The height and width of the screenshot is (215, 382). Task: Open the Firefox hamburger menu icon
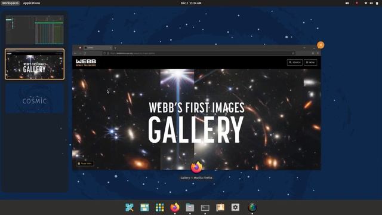pos(318,53)
